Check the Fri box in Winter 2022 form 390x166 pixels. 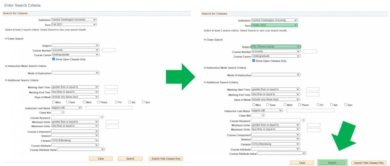(x=318, y=105)
